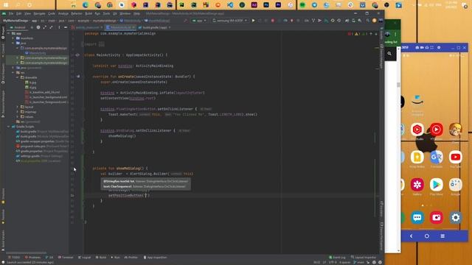Viewport: 472px width, 265px height.
Task: Tap the emulator Home navigation button
Action: point(427,236)
